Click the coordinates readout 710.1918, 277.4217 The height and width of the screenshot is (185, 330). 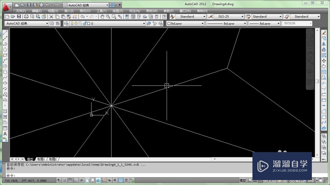pyautogui.click(x=26, y=180)
